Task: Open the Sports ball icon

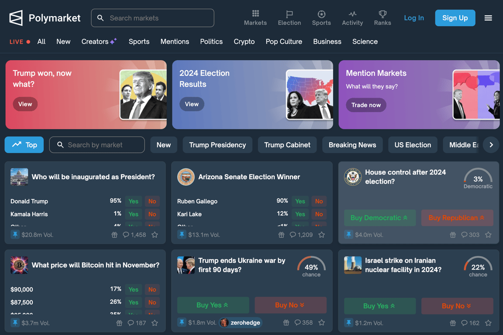Action: (x=321, y=14)
